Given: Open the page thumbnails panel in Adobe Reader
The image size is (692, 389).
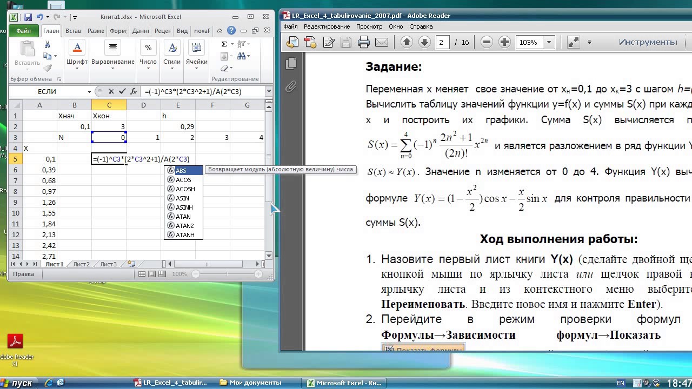Looking at the screenshot, I should point(291,63).
